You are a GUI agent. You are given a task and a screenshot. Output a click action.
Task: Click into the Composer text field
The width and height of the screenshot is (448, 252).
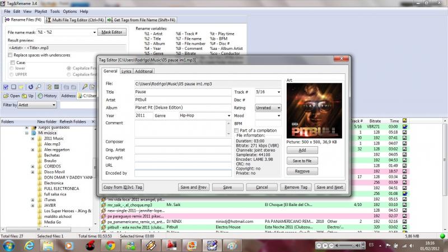[183, 142]
